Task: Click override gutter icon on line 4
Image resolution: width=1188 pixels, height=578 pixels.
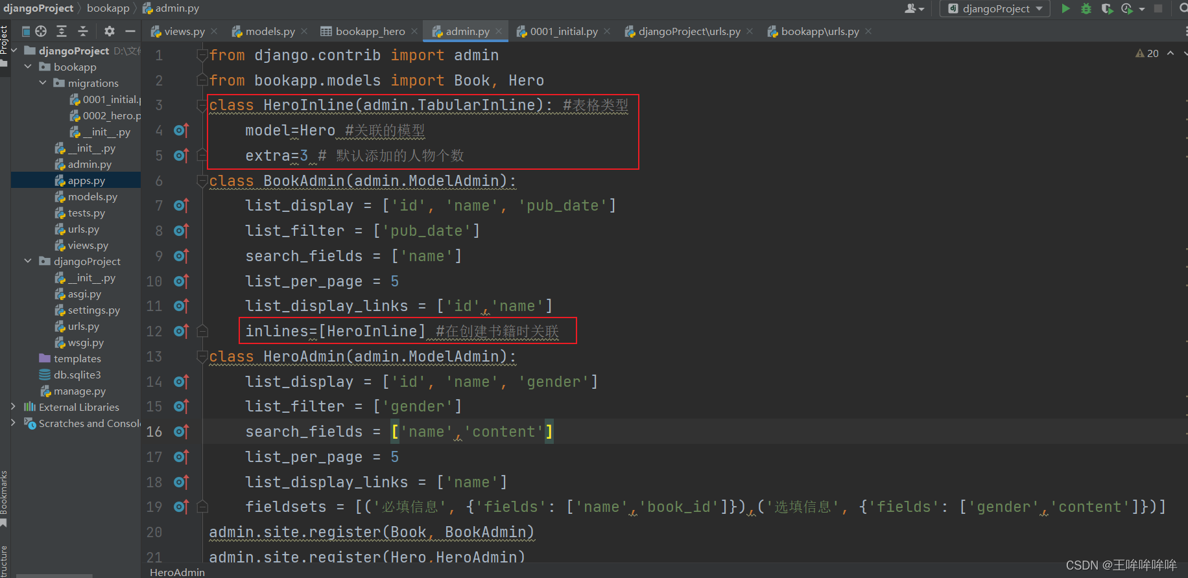Action: pyautogui.click(x=181, y=130)
